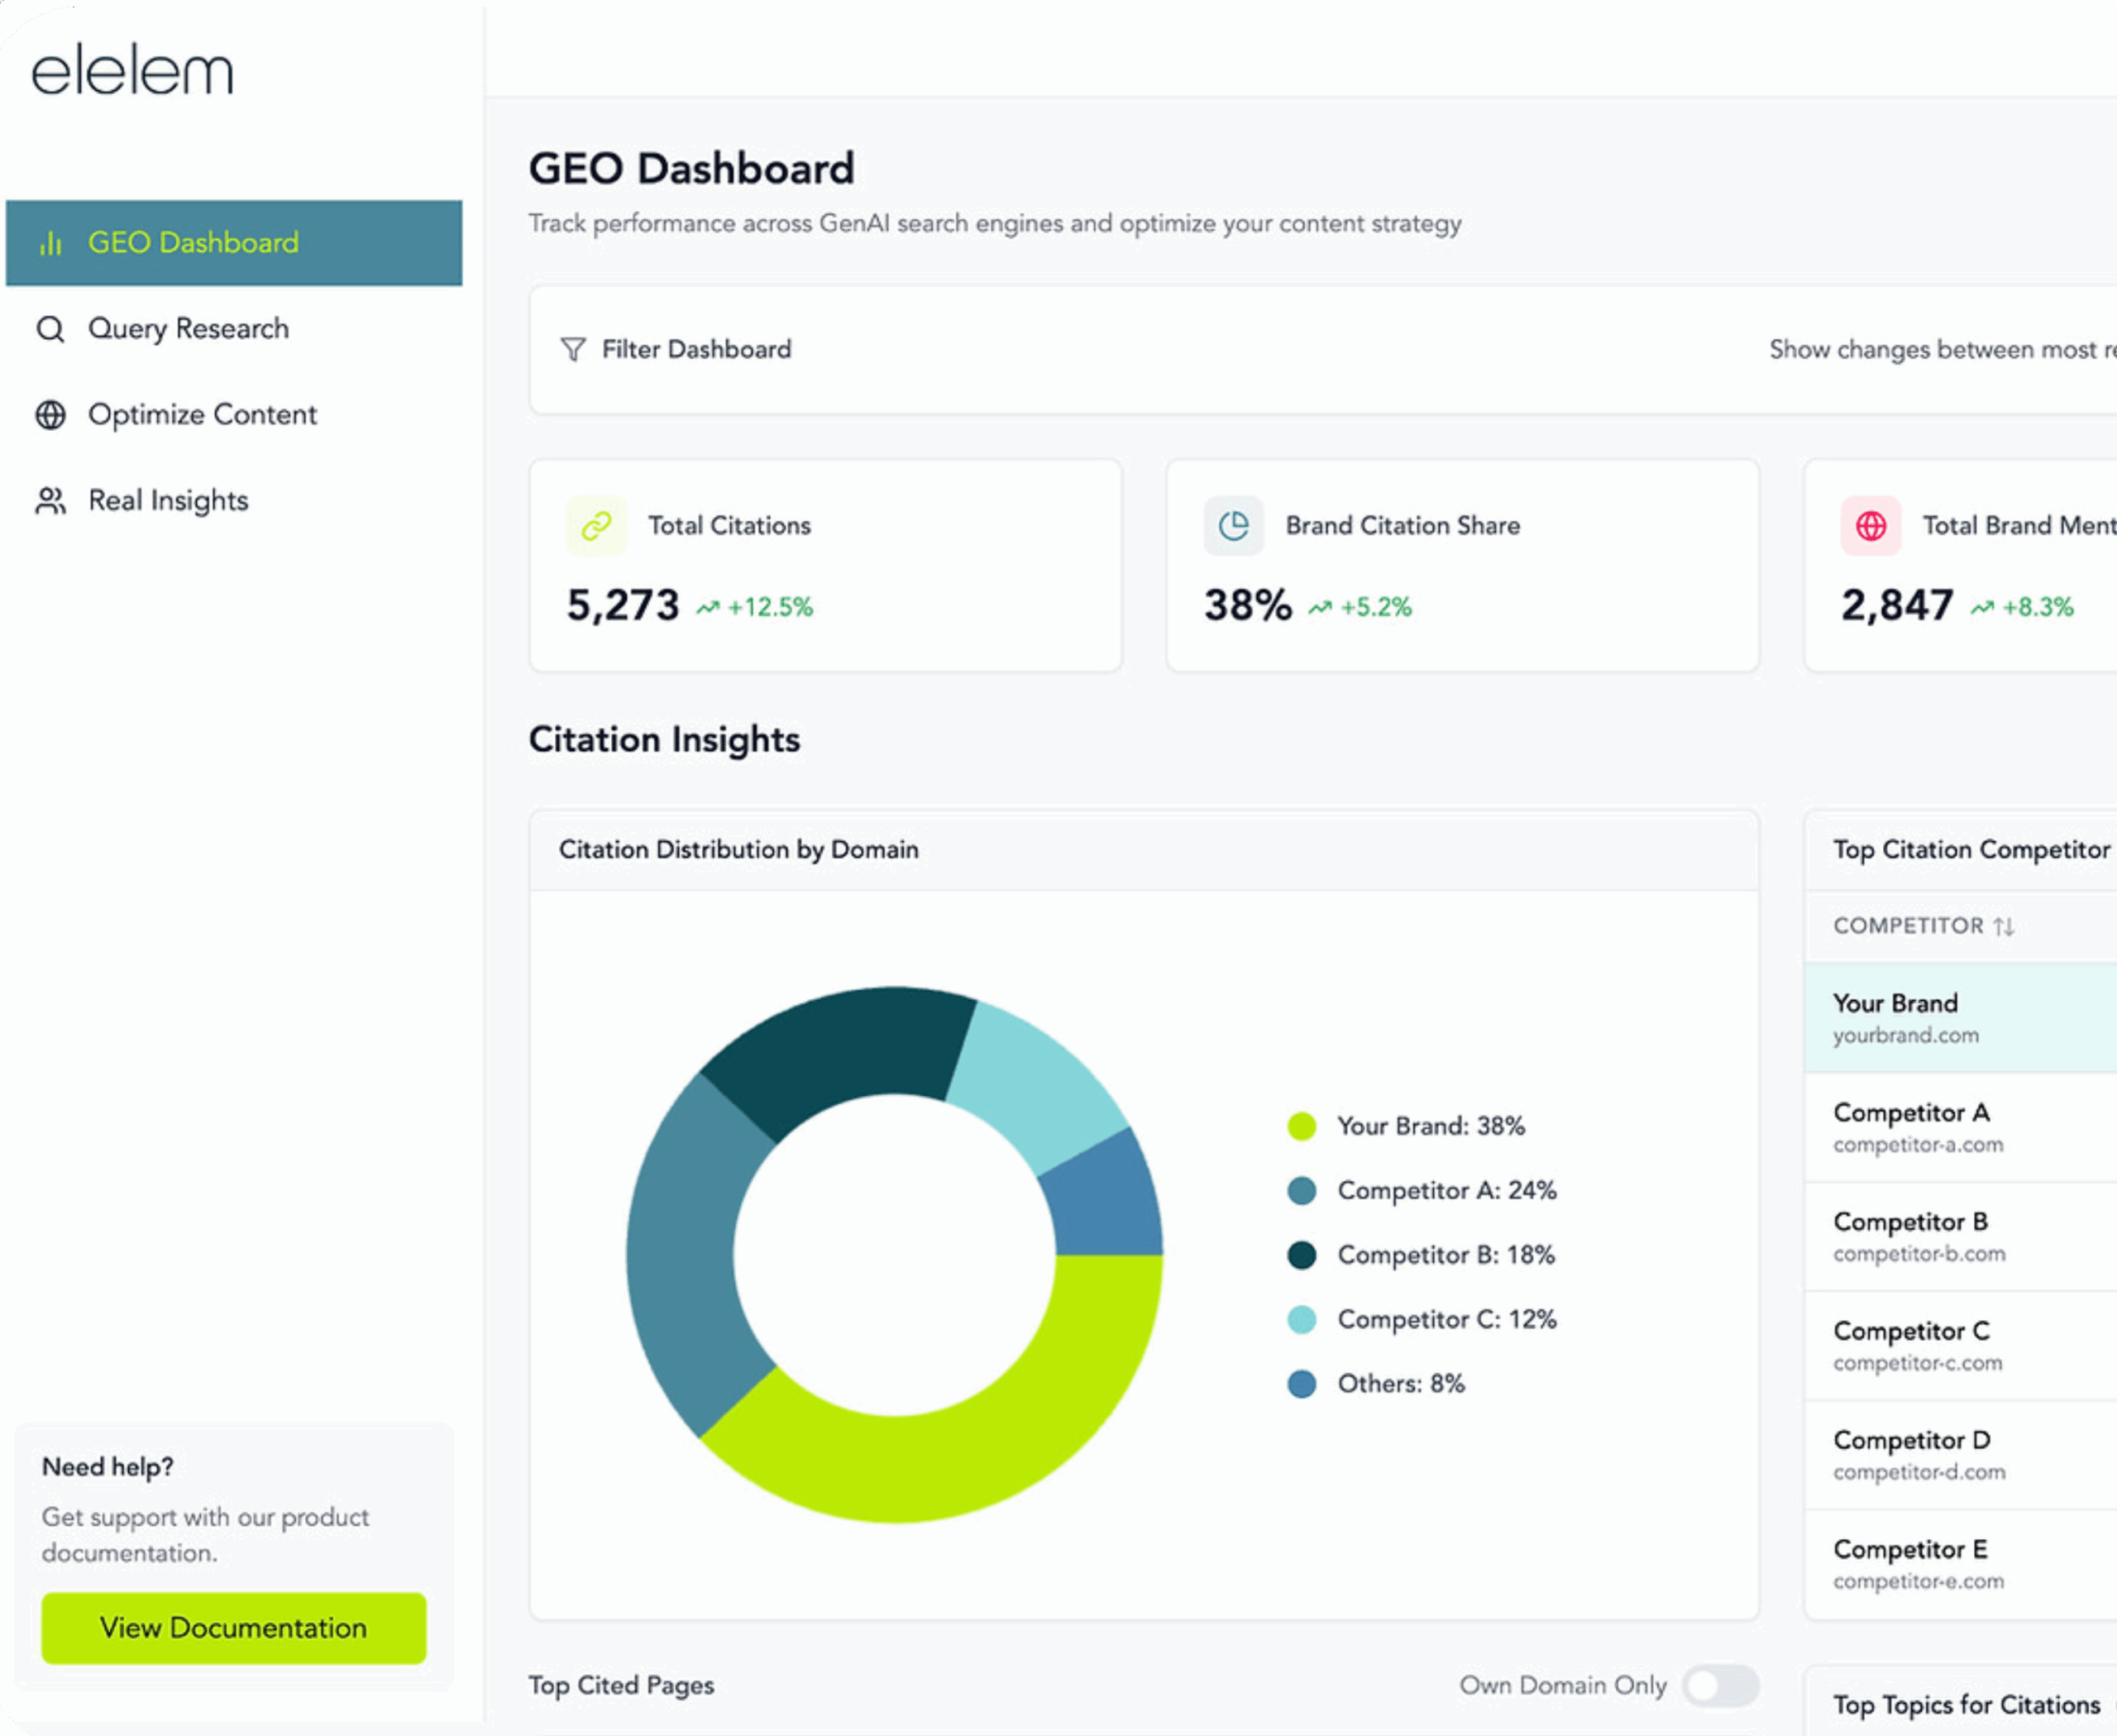Click the Real Insights people icon
The image size is (2117, 1736).
(x=51, y=501)
